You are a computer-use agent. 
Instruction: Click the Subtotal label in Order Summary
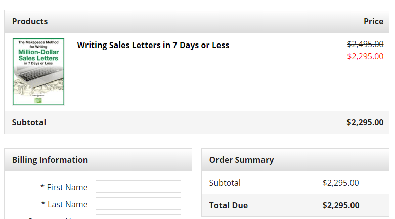tap(225, 183)
